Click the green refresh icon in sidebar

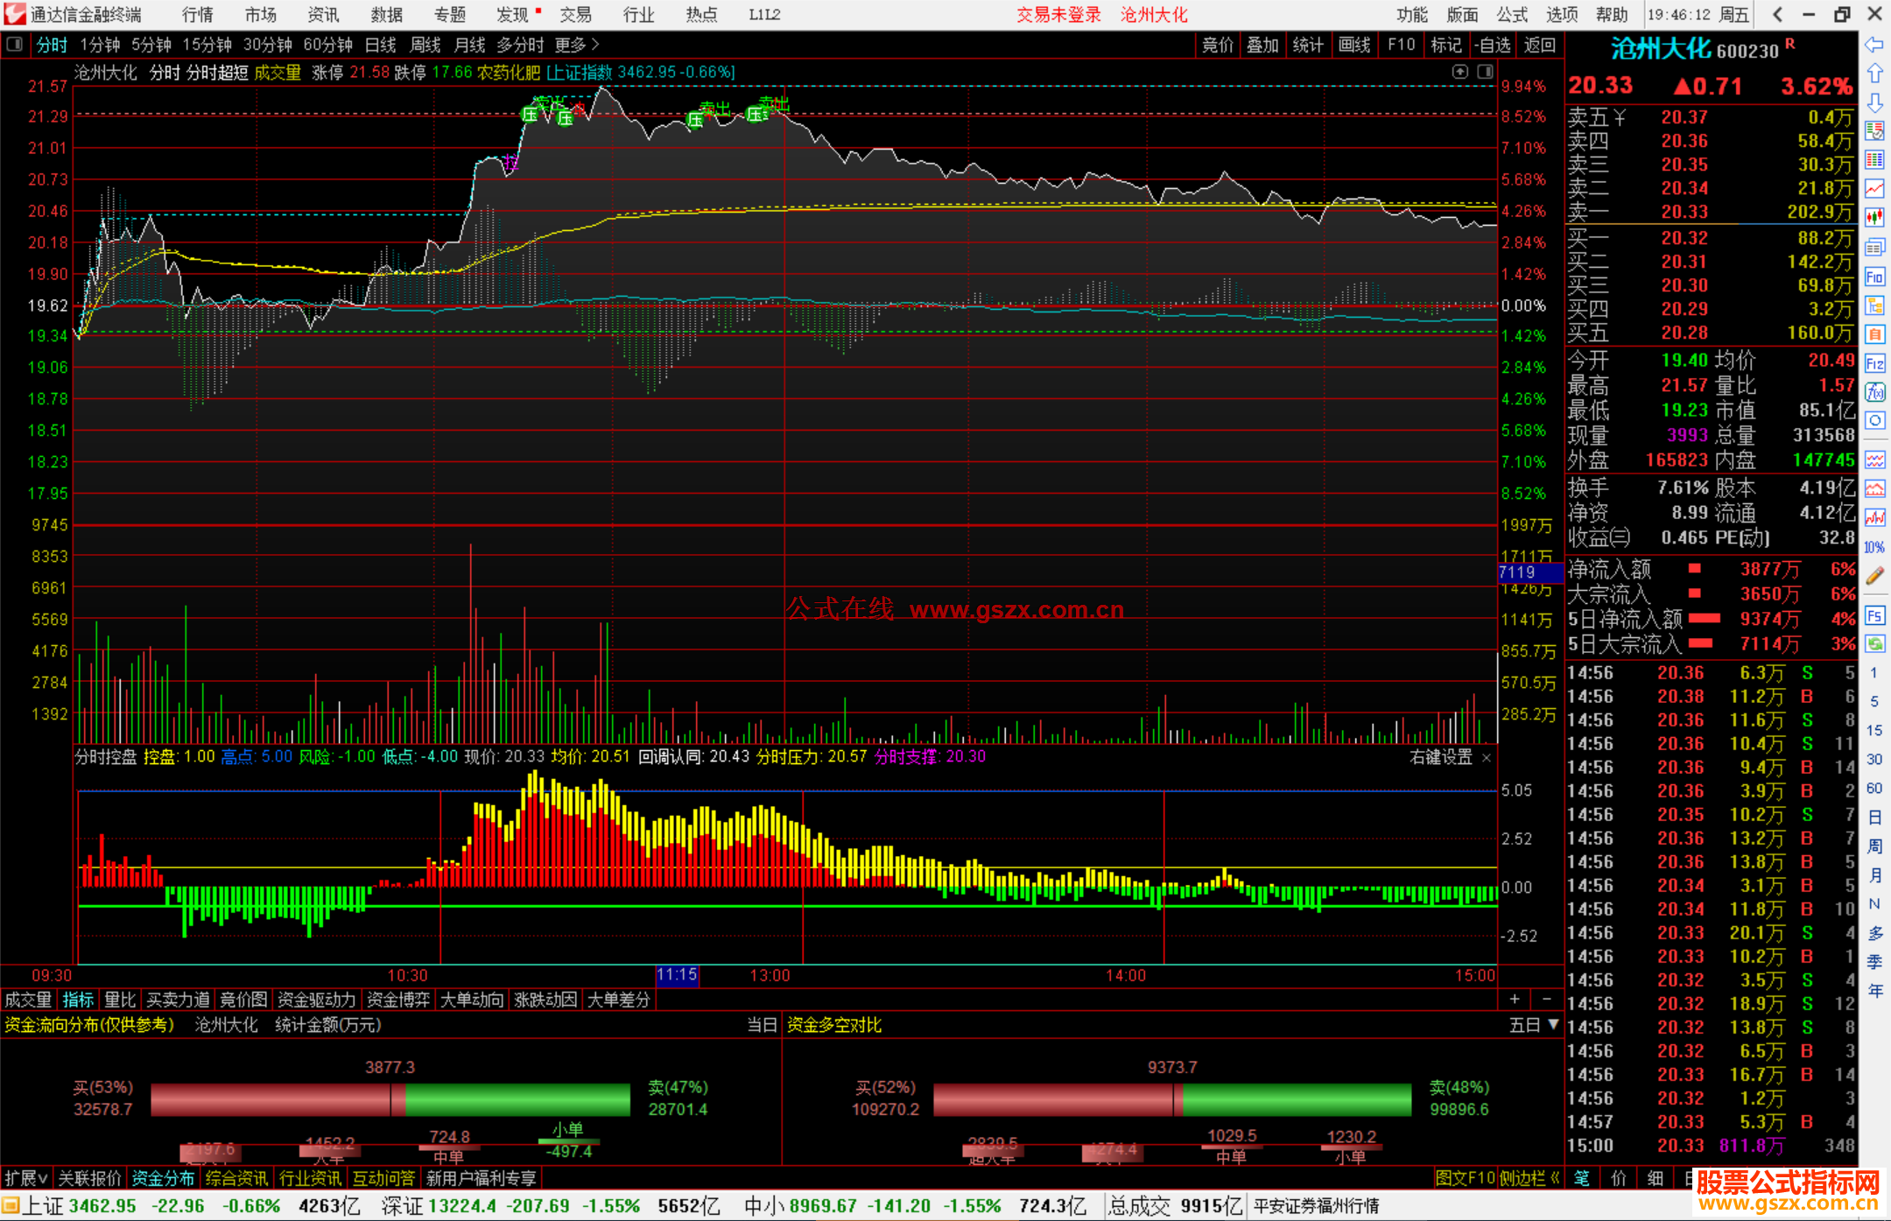pos(1874,644)
